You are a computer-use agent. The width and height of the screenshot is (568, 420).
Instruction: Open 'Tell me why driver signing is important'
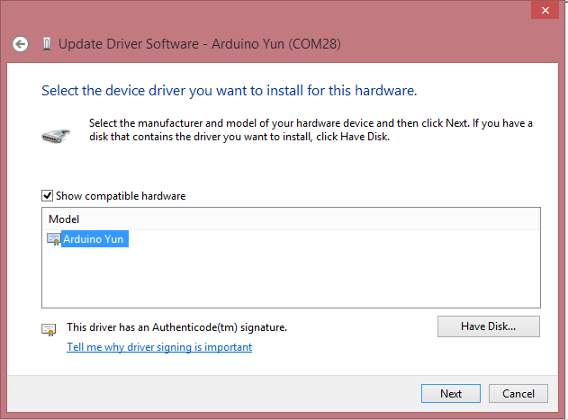(x=159, y=347)
